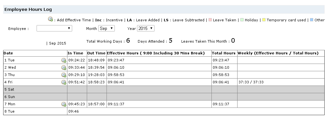Open the Month dropdown showing Sep
The width and height of the screenshot is (331, 125).
point(107,28)
